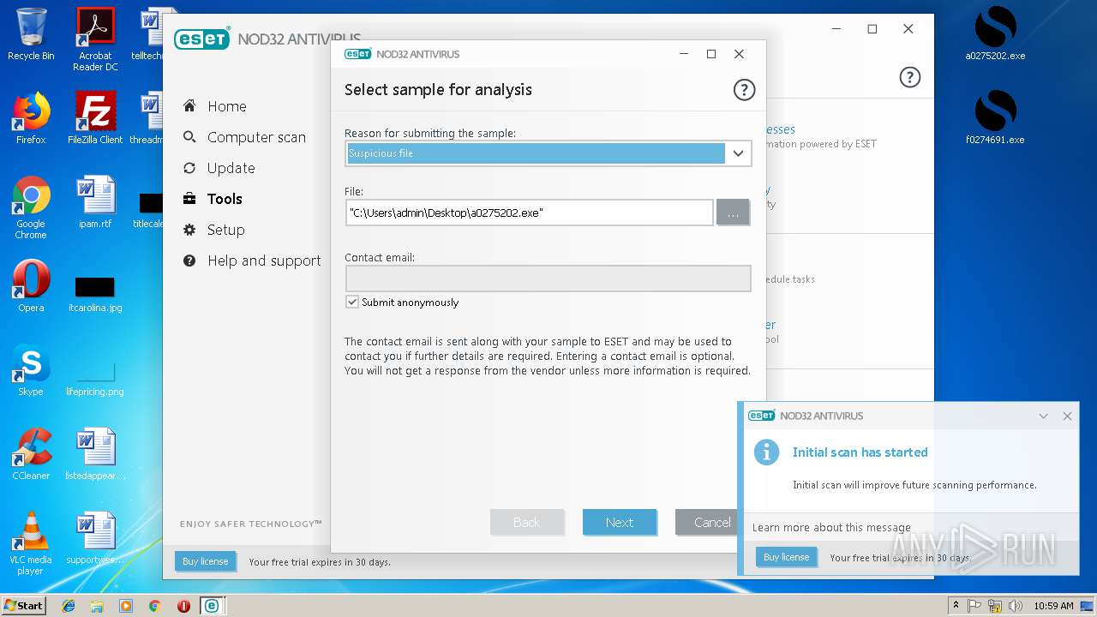
Task: Open the Windows Start menu
Action: [24, 605]
